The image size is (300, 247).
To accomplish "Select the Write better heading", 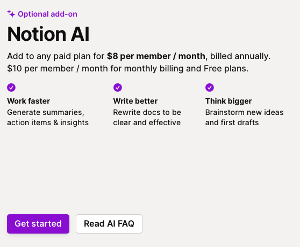I will tap(135, 101).
